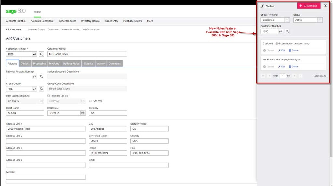
Task: Switch to the Optional Fields tab
Action: coord(71,64)
